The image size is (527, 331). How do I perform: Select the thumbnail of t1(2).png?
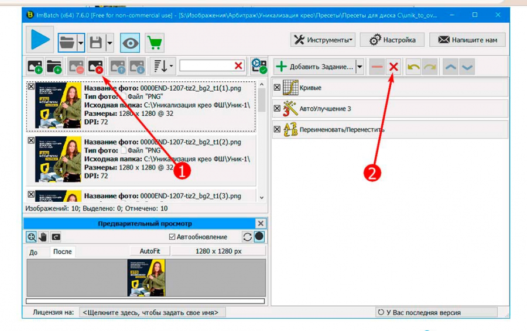58,159
